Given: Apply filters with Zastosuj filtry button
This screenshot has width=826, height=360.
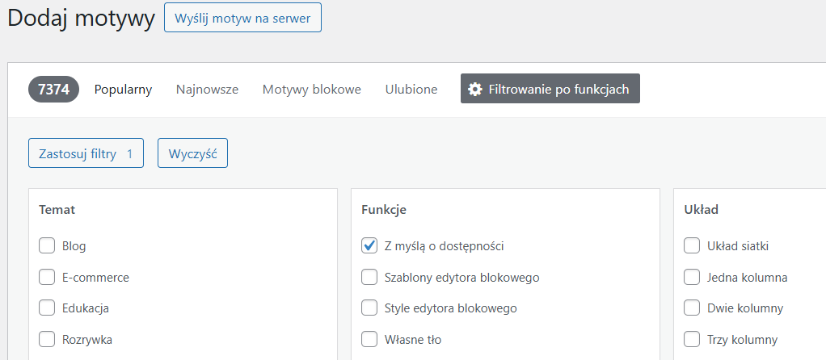Looking at the screenshot, I should (86, 153).
